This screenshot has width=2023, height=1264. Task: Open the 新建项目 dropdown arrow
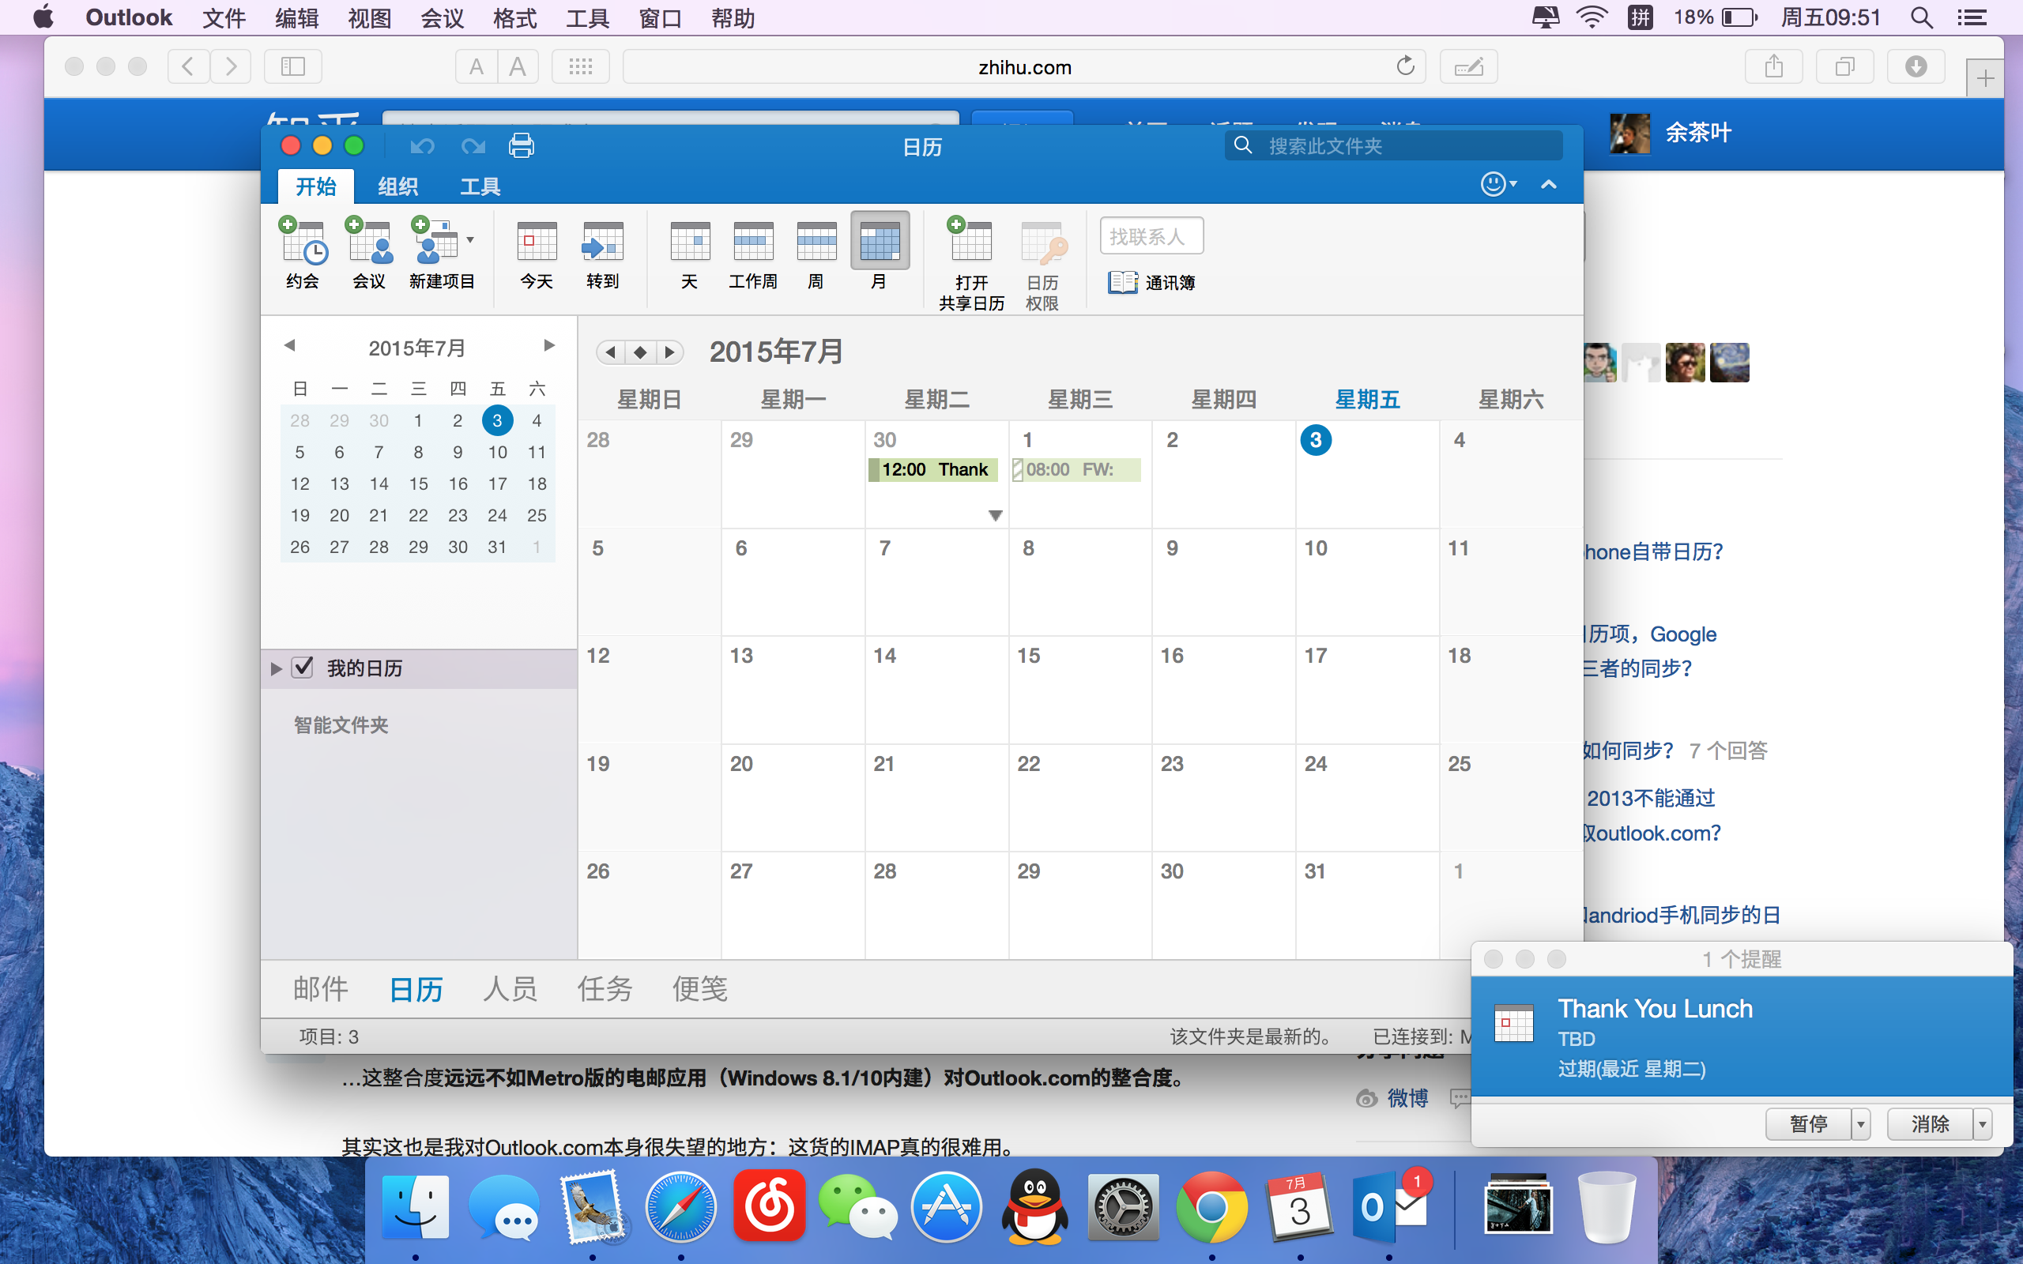pos(470,240)
